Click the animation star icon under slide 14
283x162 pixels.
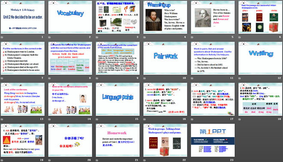[x=49, y=119]
